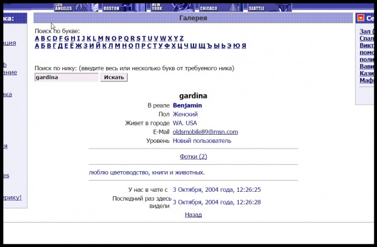Filter gallery by Latin letter A
The image size is (377, 247).
[37, 38]
